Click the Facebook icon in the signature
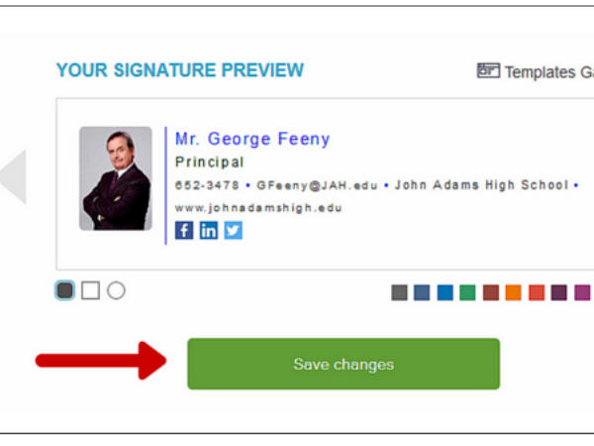Image resolution: width=594 pixels, height=446 pixels. (x=184, y=230)
